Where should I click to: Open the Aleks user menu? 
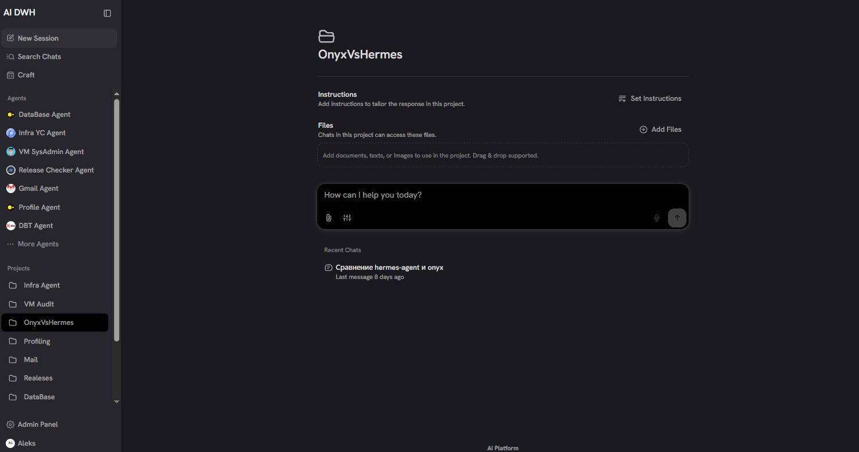[59, 443]
